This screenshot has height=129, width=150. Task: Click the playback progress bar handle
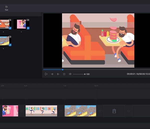(x=62, y=69)
